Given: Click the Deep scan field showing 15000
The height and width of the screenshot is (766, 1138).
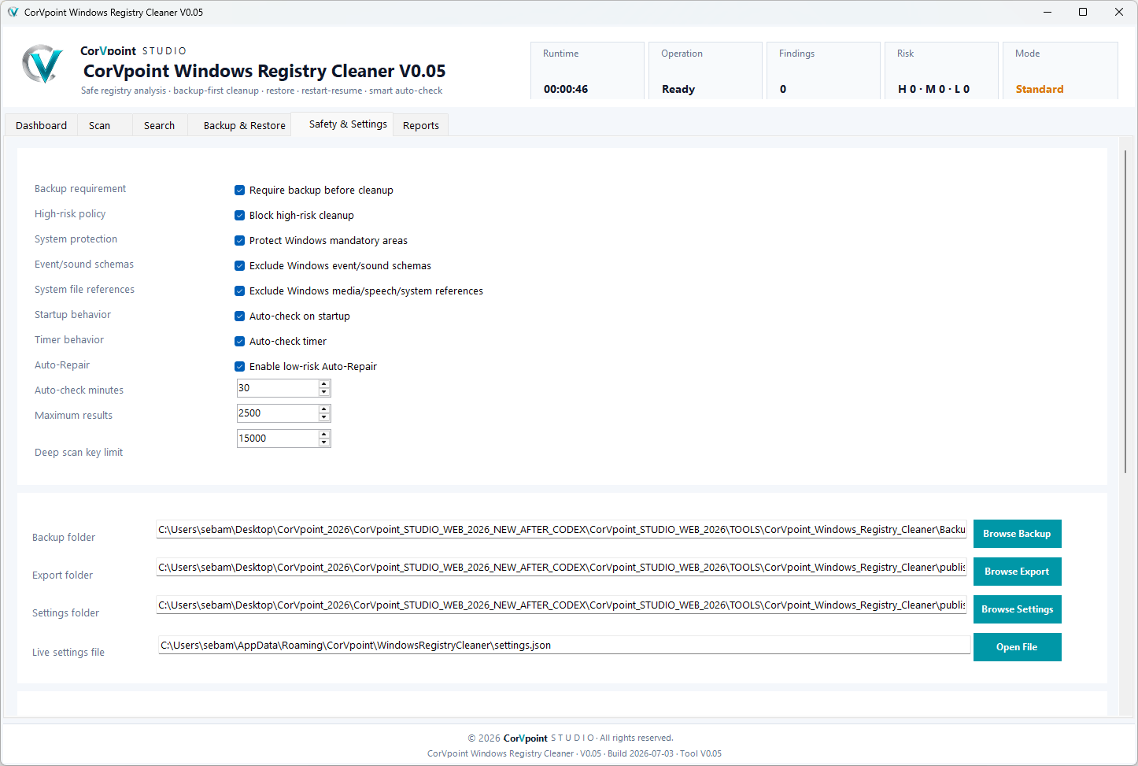Looking at the screenshot, I should (278, 439).
